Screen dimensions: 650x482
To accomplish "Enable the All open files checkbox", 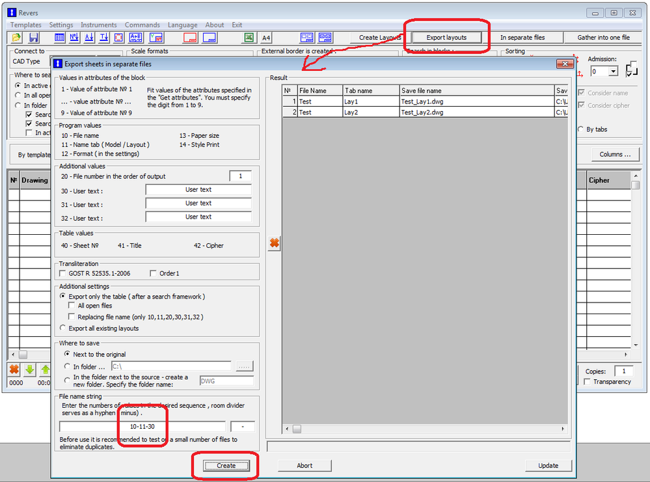I will (72, 306).
